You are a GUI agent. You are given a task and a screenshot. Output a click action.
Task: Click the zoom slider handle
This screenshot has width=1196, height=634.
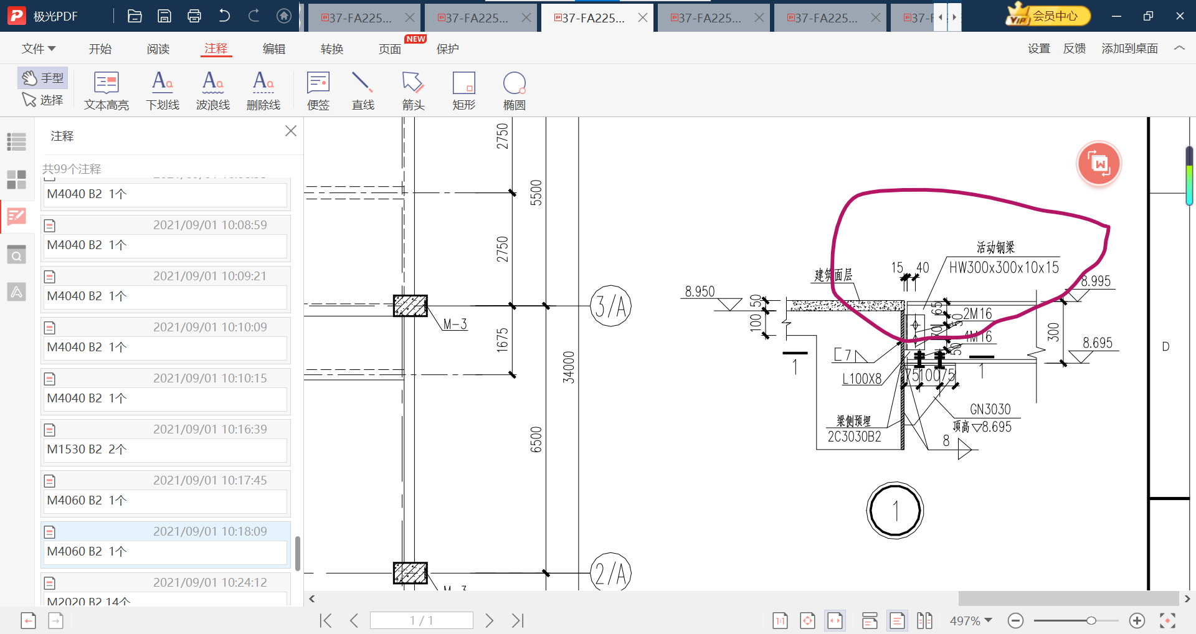tap(1091, 620)
